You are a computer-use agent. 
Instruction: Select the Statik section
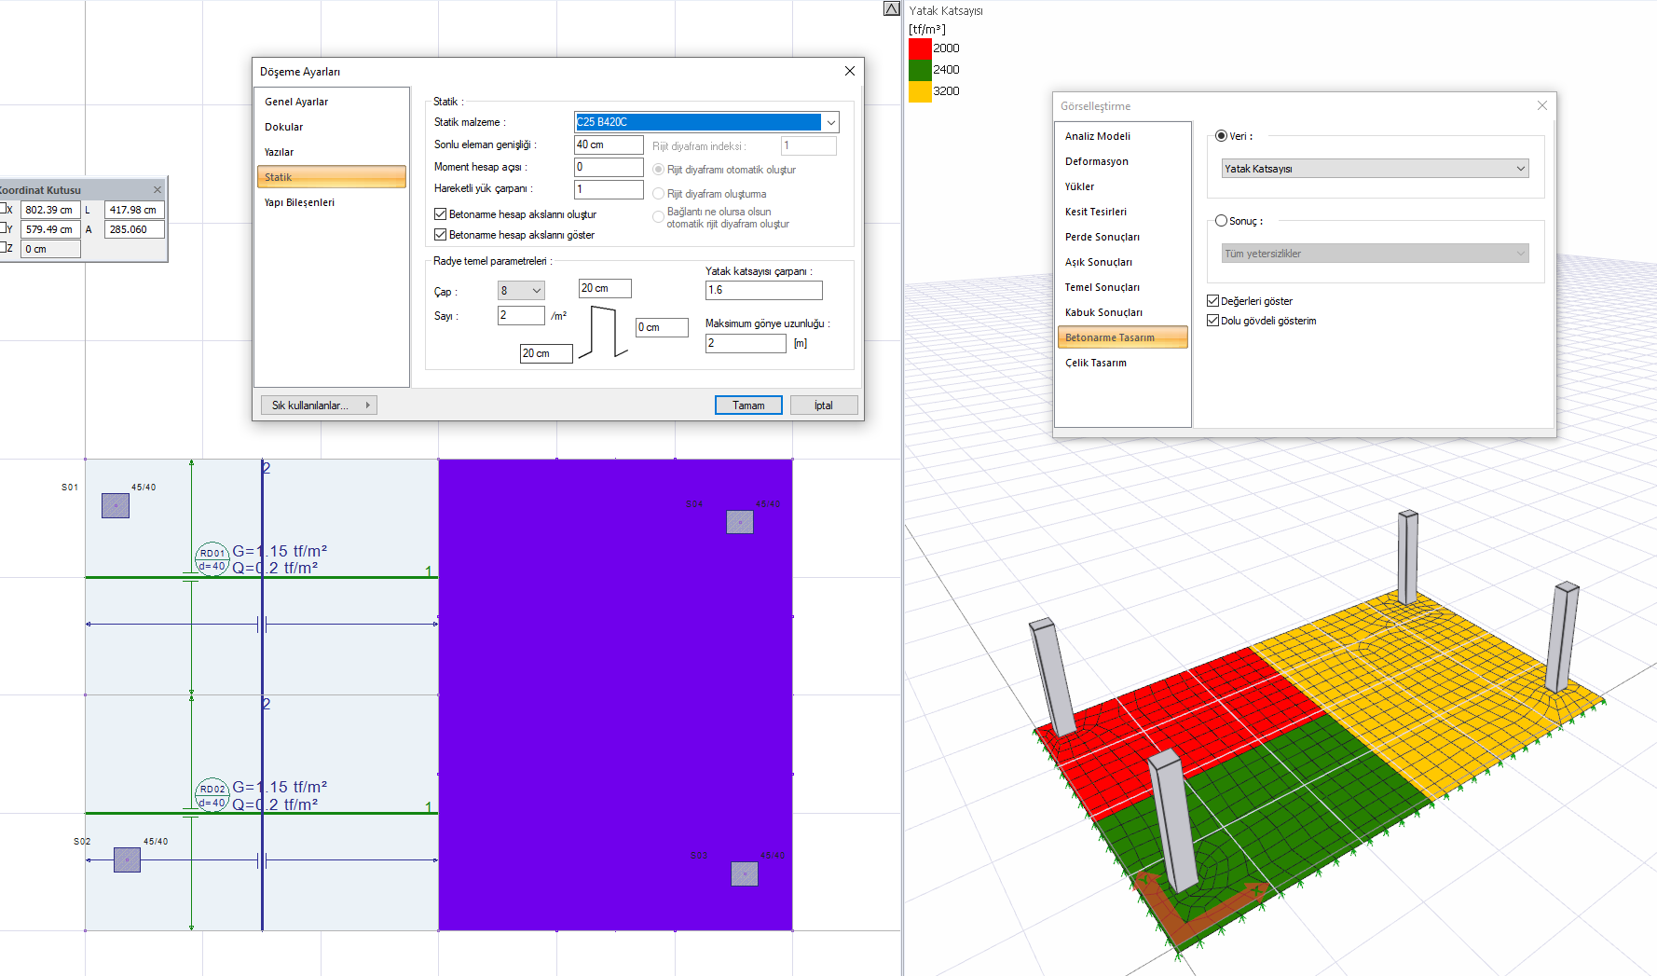[x=332, y=177]
